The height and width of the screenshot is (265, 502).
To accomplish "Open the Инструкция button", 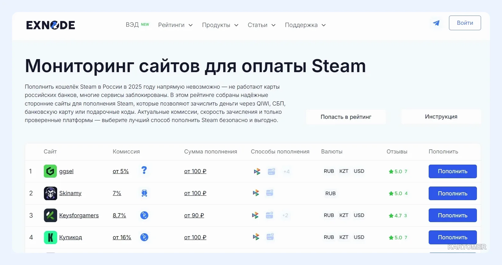I will click(x=441, y=117).
